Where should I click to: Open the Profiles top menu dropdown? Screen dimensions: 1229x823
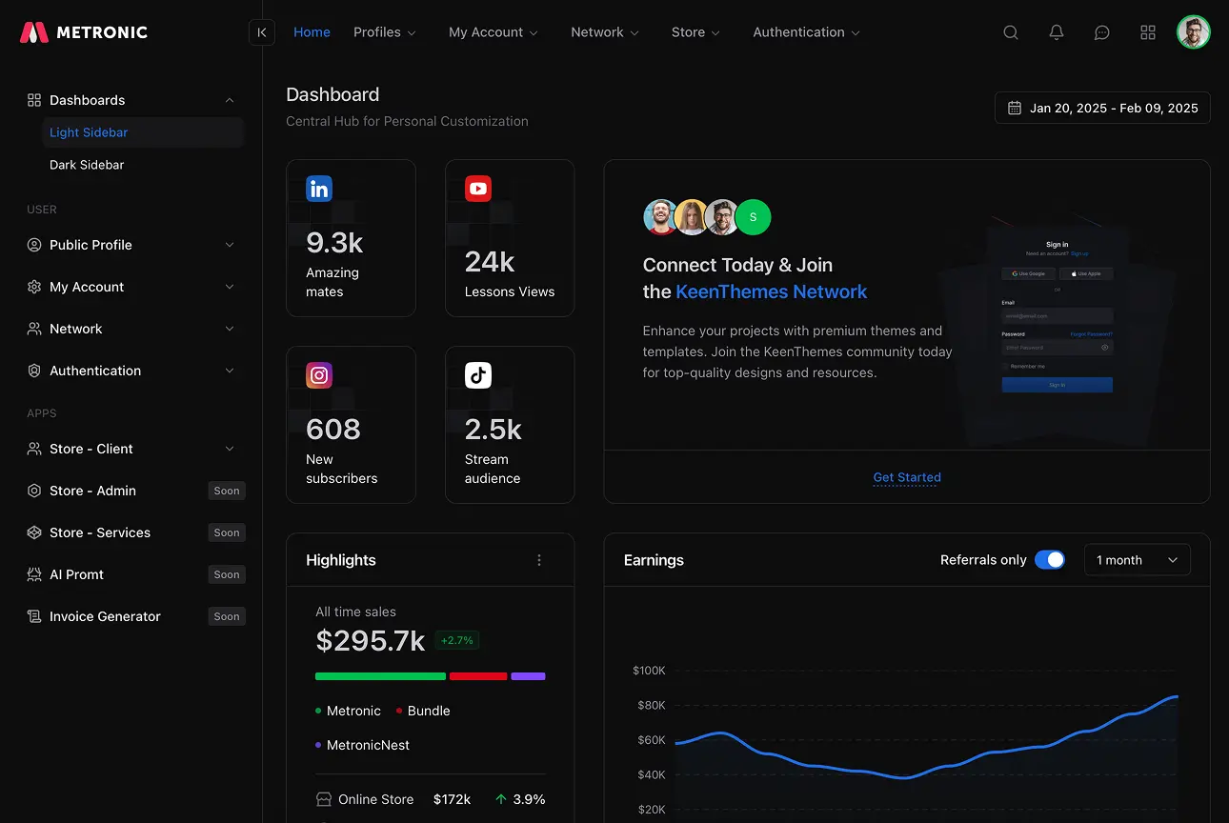pyautogui.click(x=385, y=32)
